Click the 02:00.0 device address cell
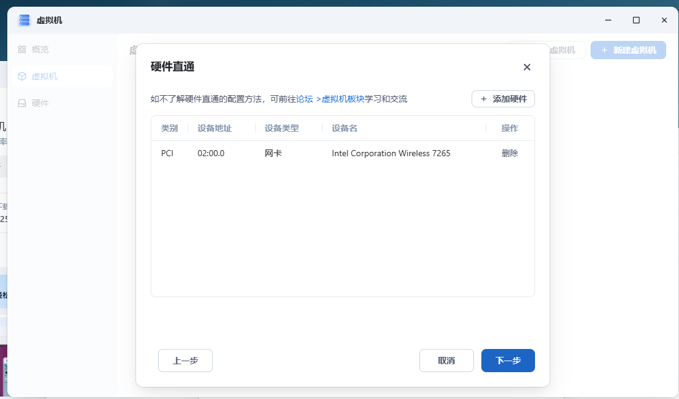 210,153
